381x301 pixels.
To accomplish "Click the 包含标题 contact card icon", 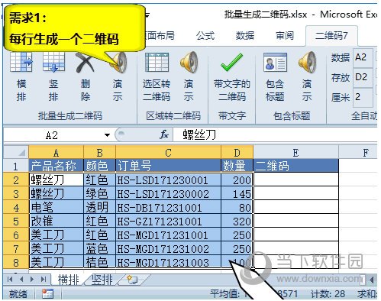I will [275, 63].
